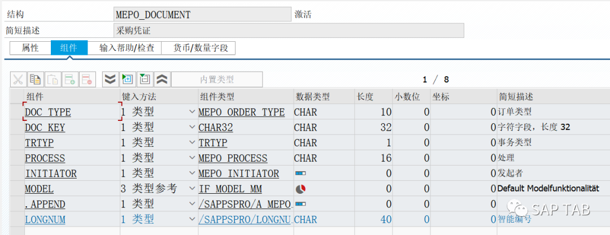
Task: Click the PROCESS component cell
Action: (72, 158)
